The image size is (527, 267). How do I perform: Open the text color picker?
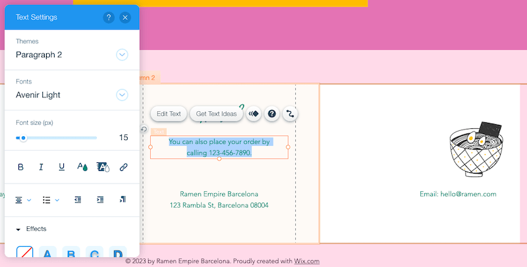coord(82,167)
